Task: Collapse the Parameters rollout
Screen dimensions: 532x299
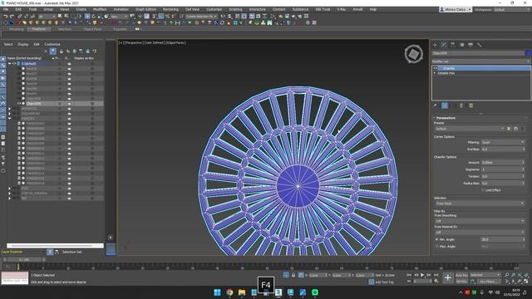Action: coord(446,118)
